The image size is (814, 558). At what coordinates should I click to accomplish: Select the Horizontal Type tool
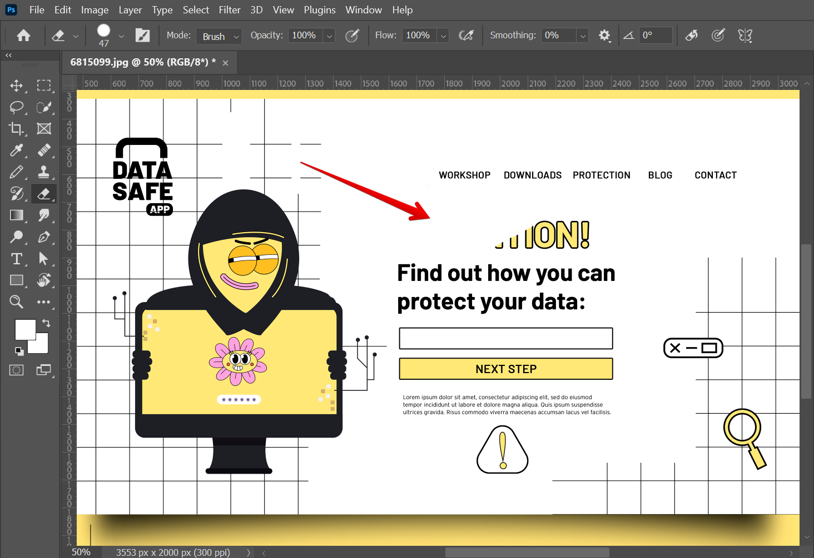click(x=16, y=259)
